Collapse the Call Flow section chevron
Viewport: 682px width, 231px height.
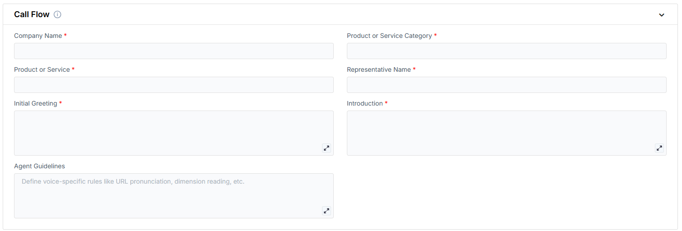662,15
